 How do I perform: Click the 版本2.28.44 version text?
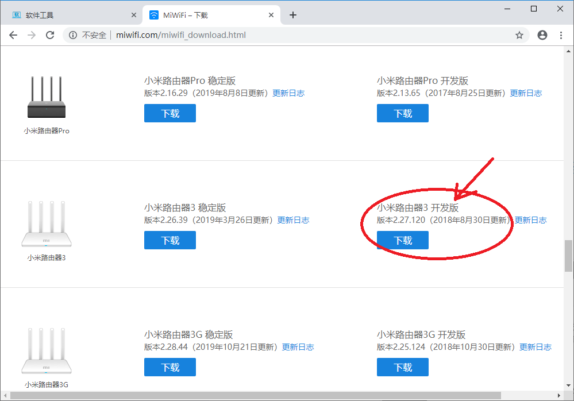pyautogui.click(x=166, y=347)
